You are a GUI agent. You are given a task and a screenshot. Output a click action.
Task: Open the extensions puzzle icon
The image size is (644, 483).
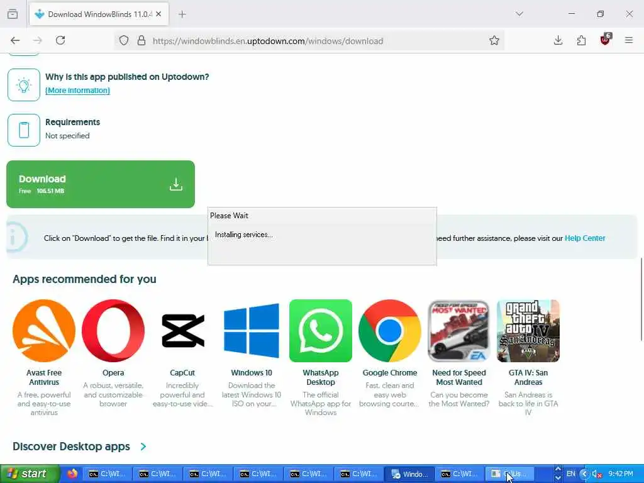[x=581, y=40]
